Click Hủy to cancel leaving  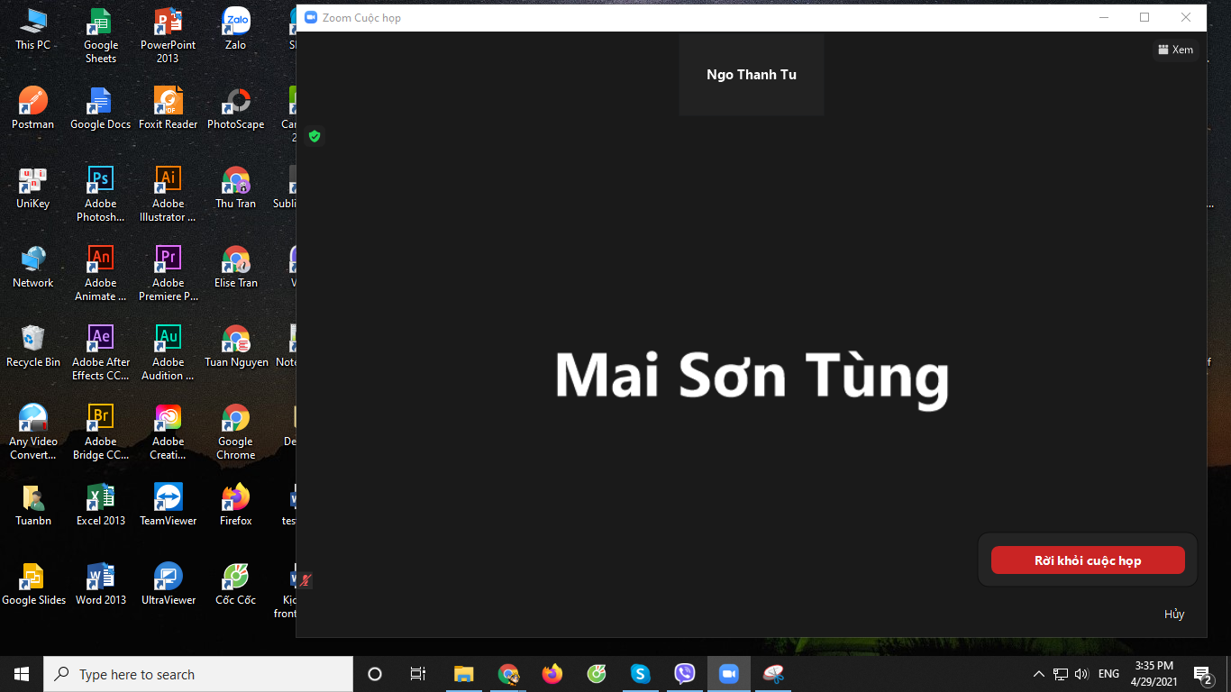pyautogui.click(x=1173, y=614)
